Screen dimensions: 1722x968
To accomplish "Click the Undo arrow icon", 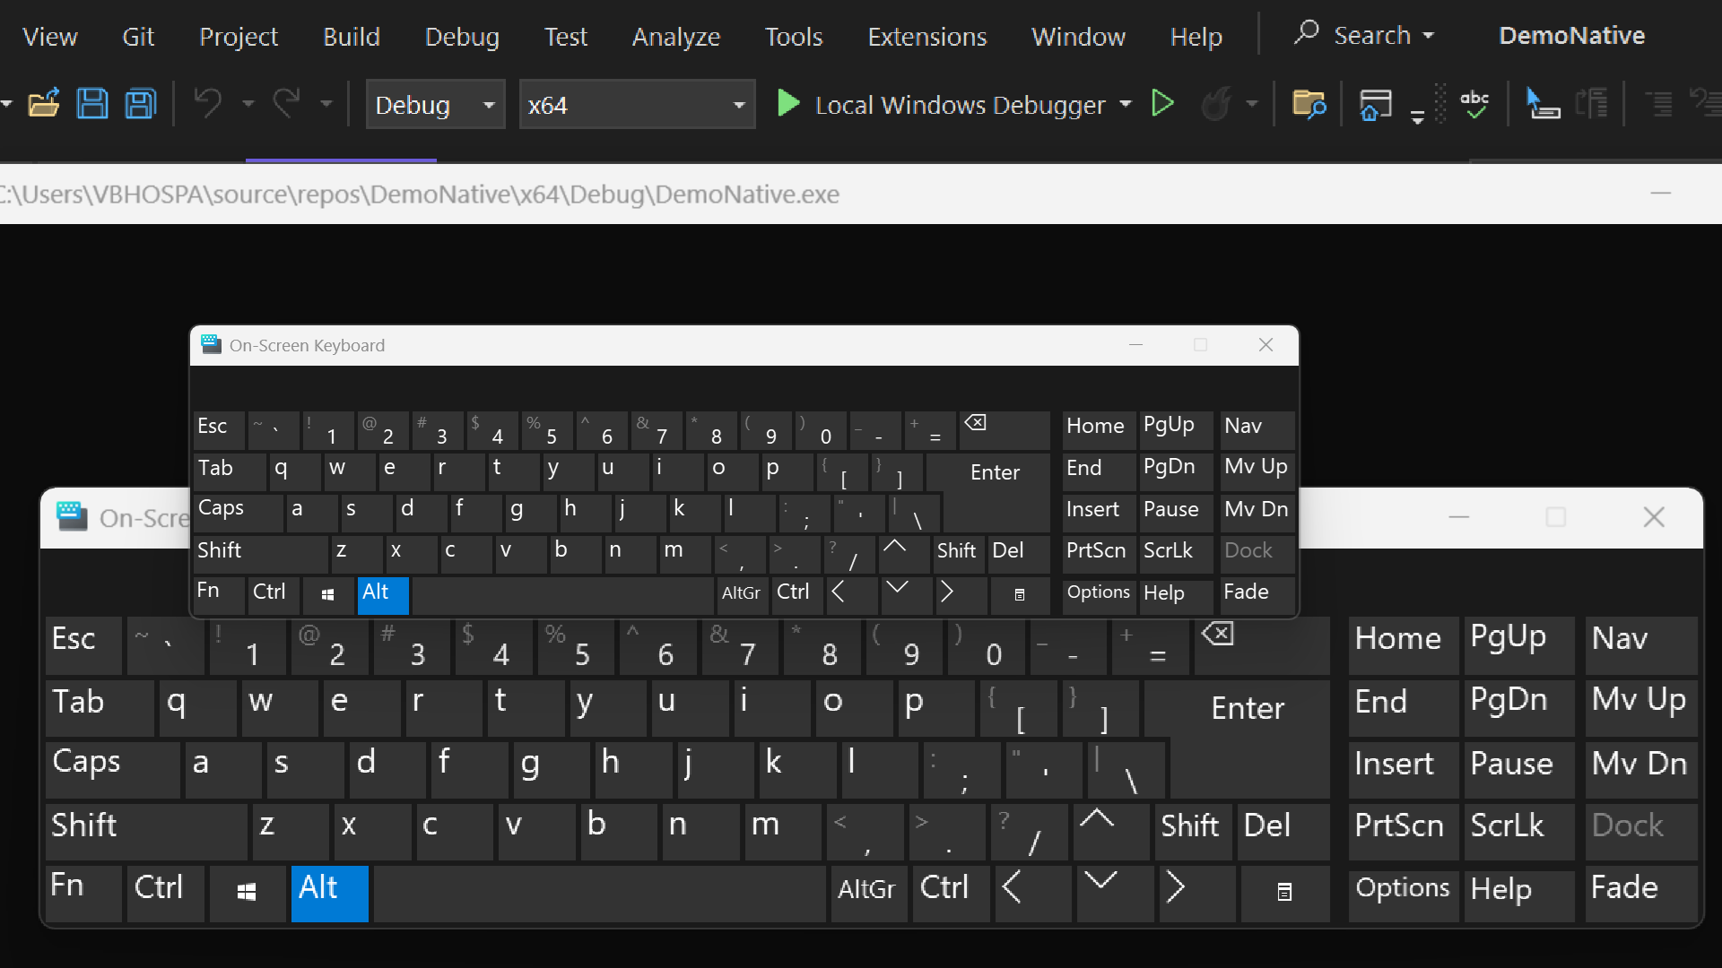I will [x=208, y=104].
